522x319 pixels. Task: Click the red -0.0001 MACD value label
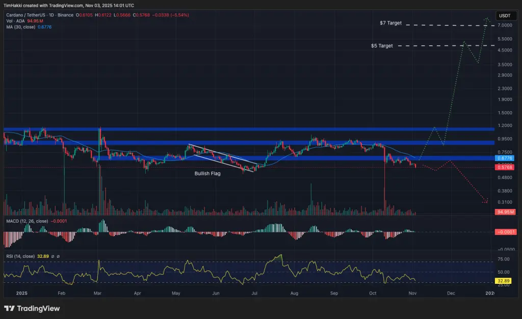tap(506, 231)
